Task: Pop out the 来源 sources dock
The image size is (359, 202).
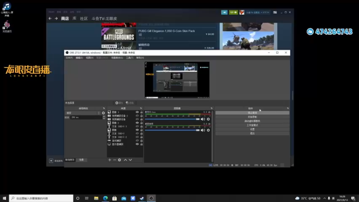Action: pos(141,108)
